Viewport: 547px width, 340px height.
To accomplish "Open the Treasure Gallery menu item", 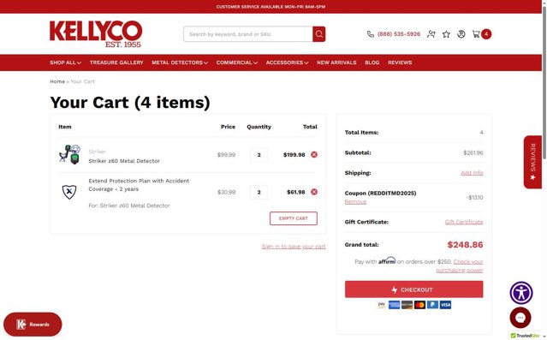I will tap(116, 63).
